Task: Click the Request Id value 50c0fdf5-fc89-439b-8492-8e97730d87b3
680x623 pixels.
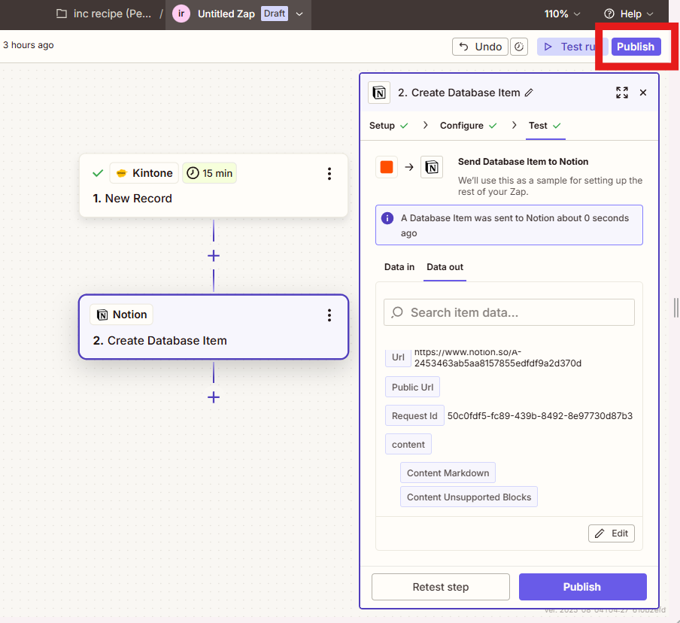Action: 540,415
